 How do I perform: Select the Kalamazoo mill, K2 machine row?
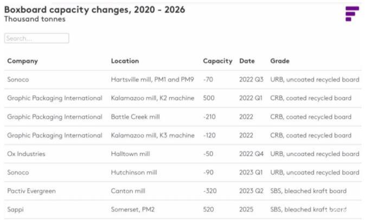point(183,98)
